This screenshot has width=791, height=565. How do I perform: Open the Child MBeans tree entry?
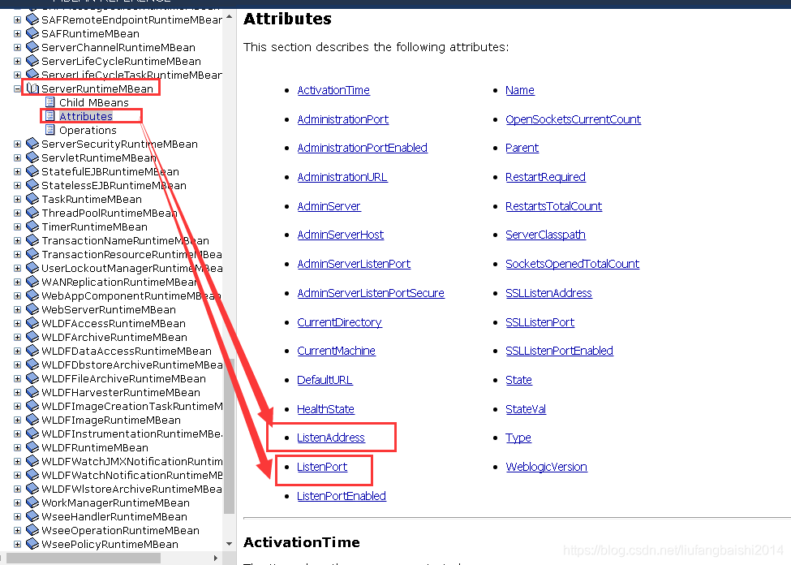(x=94, y=102)
